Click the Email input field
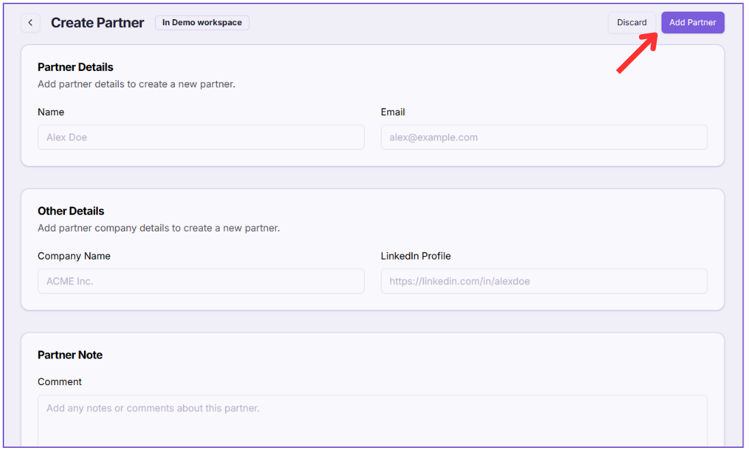 point(543,137)
